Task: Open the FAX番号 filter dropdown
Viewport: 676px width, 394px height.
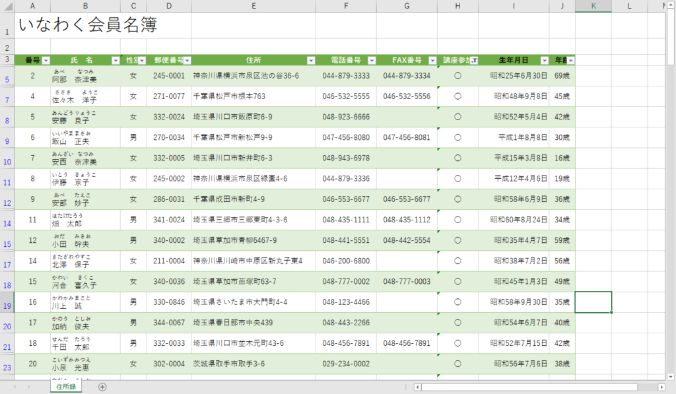Action: (x=432, y=60)
